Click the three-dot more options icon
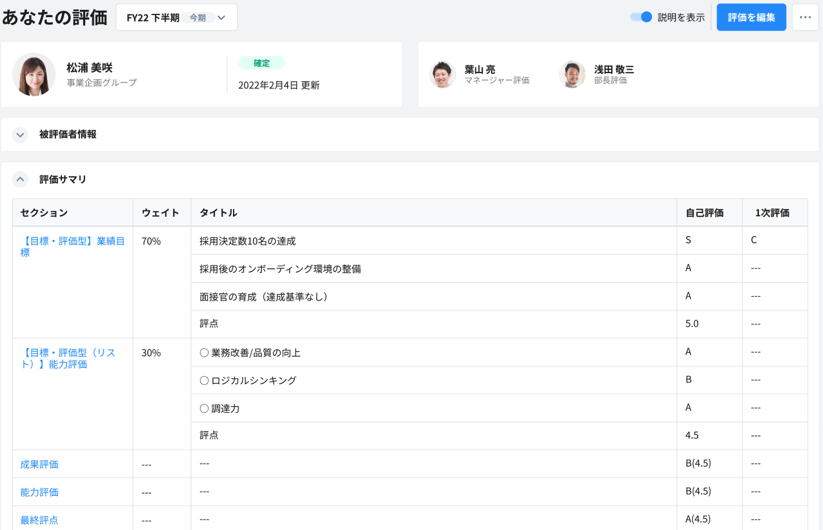Screen dimensions: 823x530 [x=805, y=18]
